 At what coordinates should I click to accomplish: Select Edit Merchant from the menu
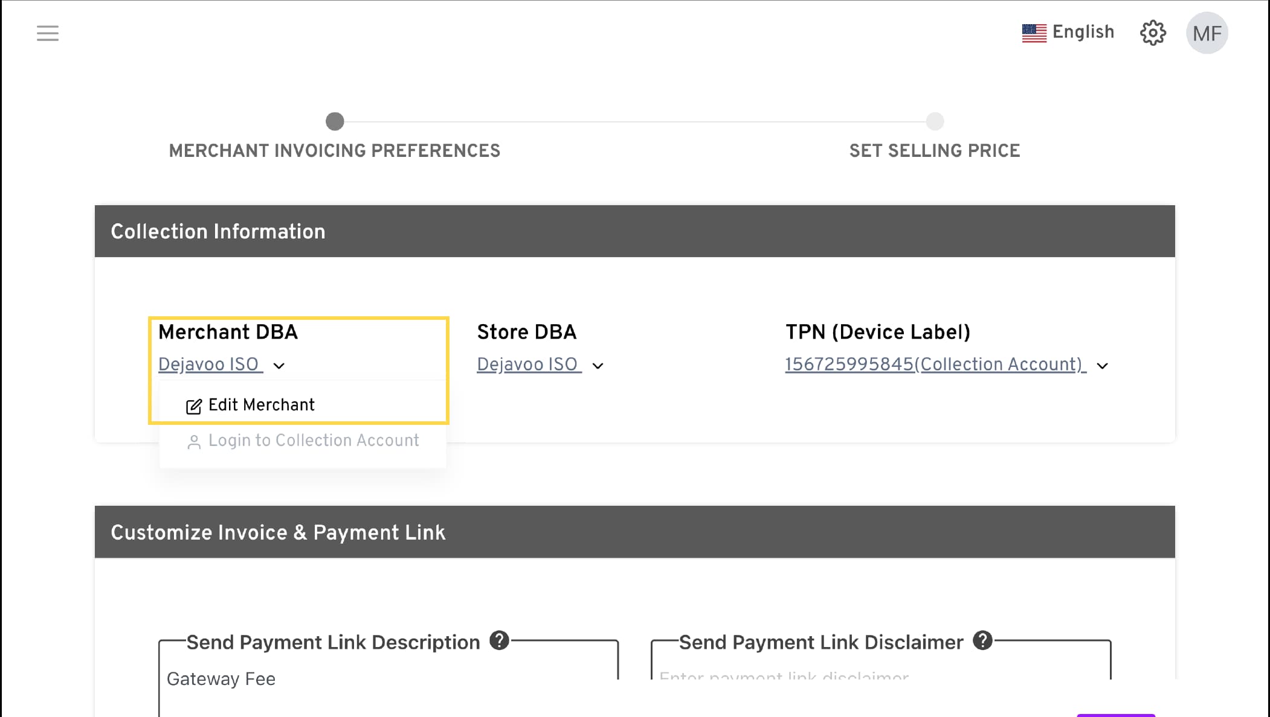tap(261, 405)
